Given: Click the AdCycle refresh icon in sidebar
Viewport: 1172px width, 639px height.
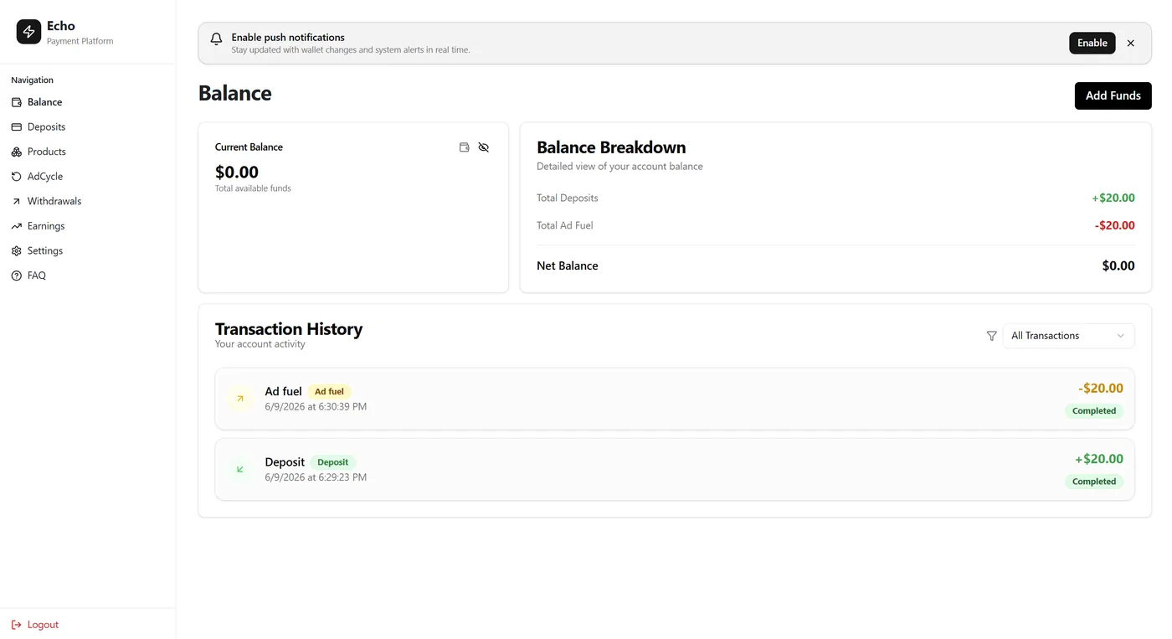Looking at the screenshot, I should (16, 177).
